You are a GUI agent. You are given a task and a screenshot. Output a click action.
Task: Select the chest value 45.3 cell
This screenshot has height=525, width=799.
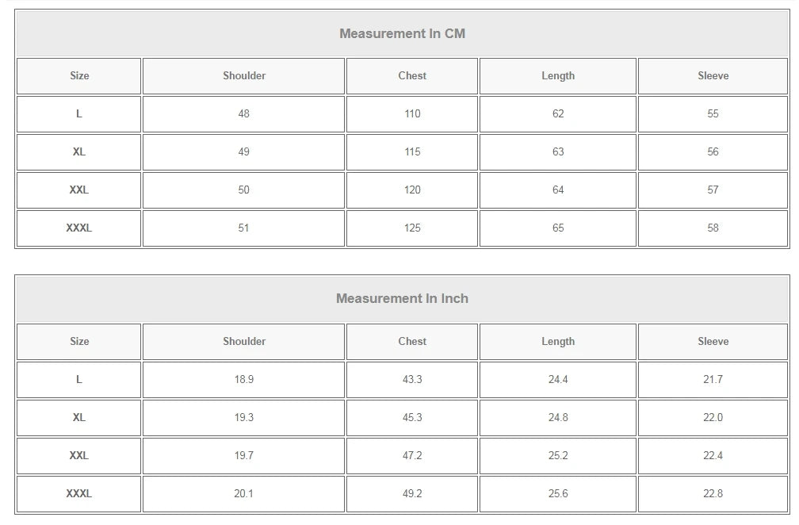coord(412,418)
